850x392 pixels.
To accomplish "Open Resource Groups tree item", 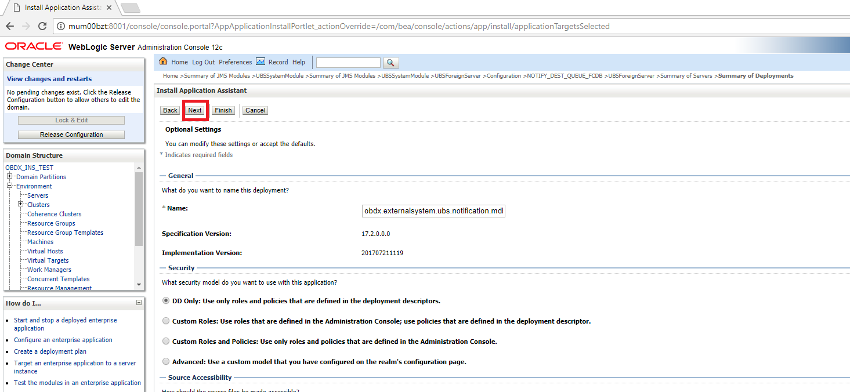I will point(51,223).
